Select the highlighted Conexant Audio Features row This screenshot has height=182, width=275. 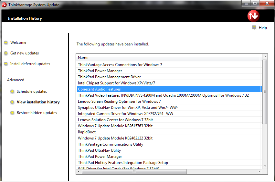(169, 89)
